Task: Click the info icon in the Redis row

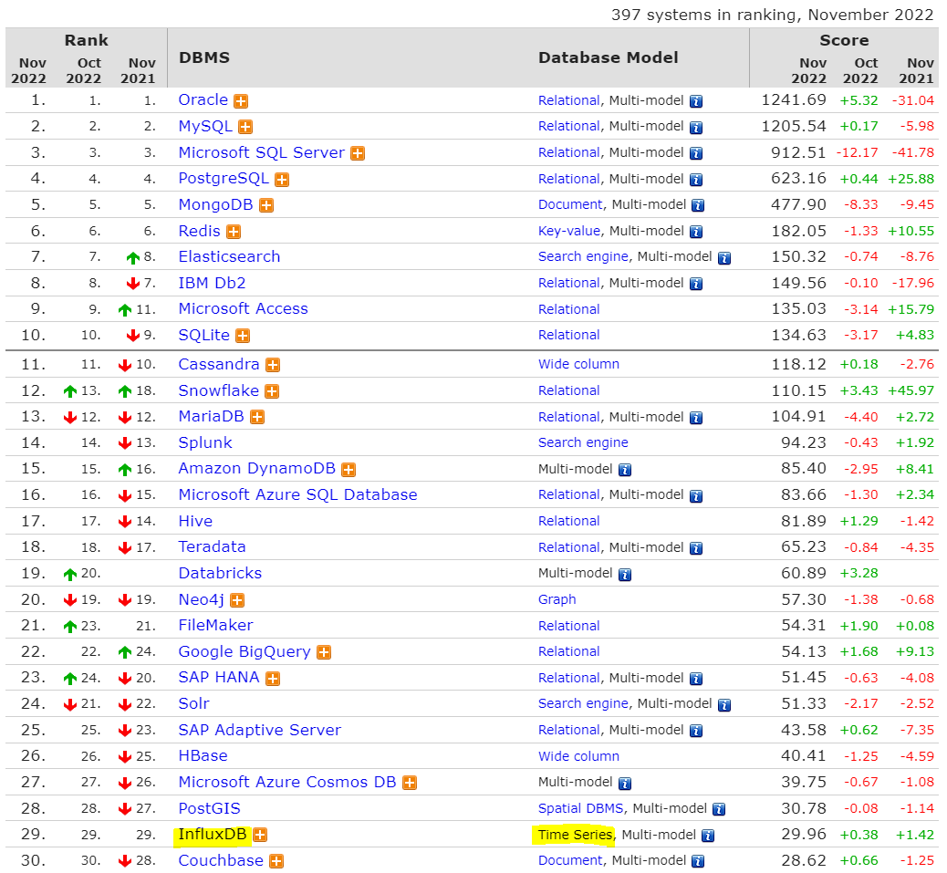Action: click(696, 232)
